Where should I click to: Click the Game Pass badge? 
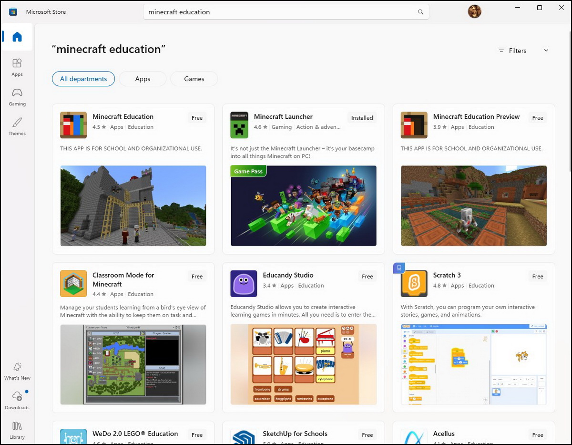click(x=248, y=171)
